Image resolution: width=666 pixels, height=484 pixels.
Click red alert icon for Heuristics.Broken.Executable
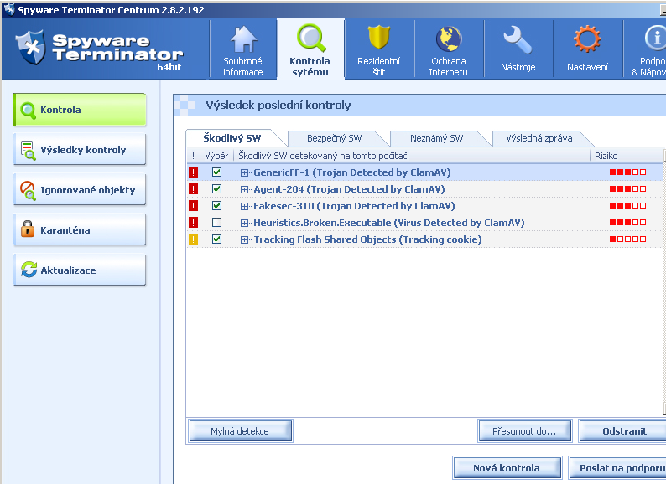(x=193, y=222)
